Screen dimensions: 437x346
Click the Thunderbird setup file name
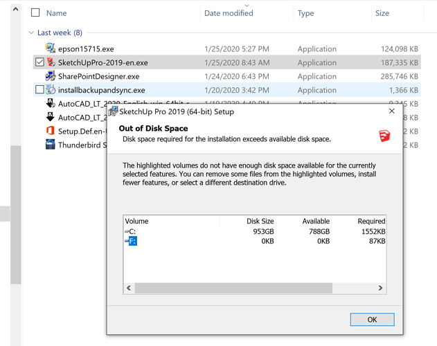coord(82,145)
